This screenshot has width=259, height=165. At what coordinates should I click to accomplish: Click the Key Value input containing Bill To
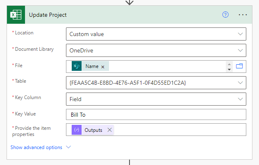pos(156,115)
